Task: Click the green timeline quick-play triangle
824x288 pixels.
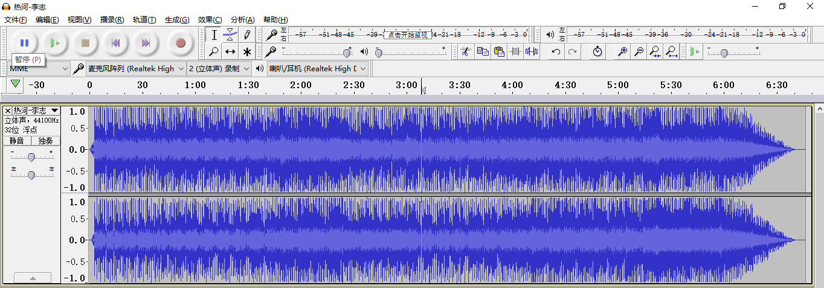Action: (x=16, y=85)
